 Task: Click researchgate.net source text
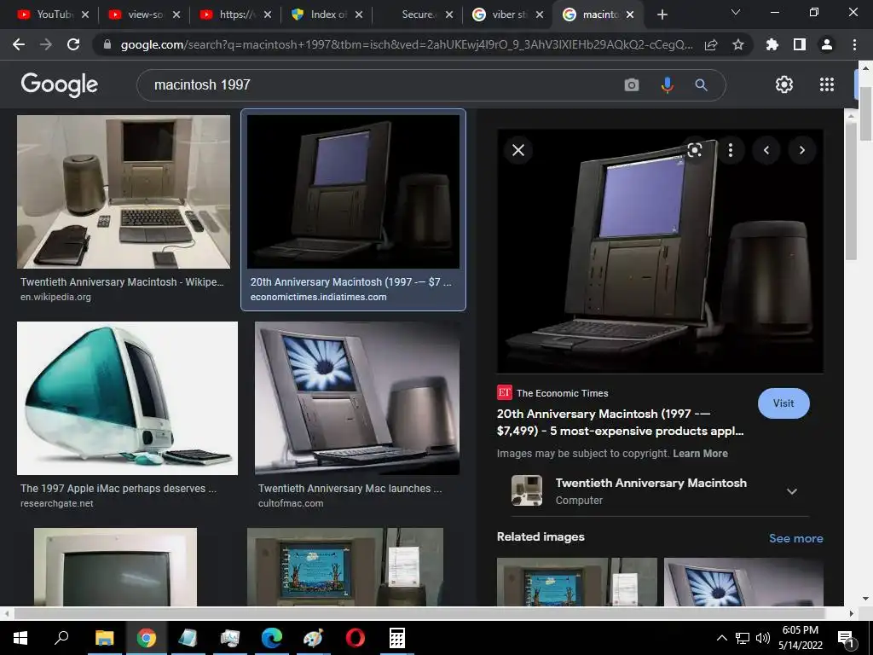tap(57, 503)
